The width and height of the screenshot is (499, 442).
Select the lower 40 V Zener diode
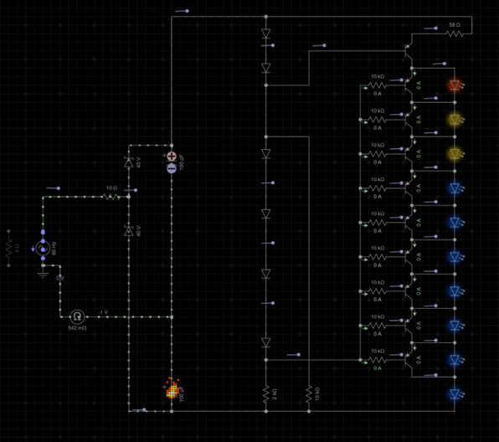(129, 231)
